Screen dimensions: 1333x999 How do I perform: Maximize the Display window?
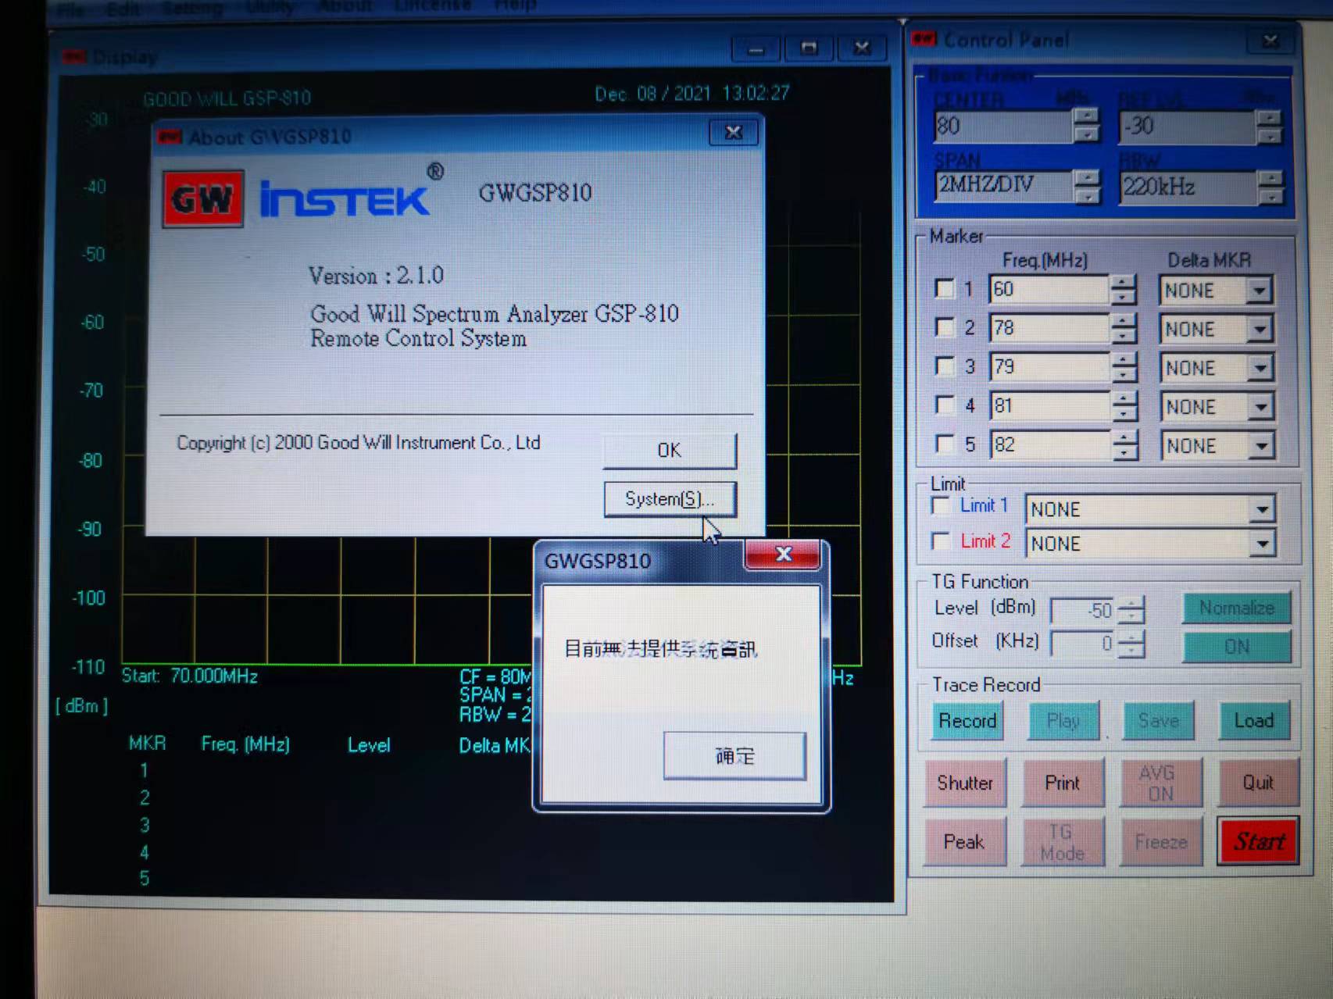click(809, 48)
